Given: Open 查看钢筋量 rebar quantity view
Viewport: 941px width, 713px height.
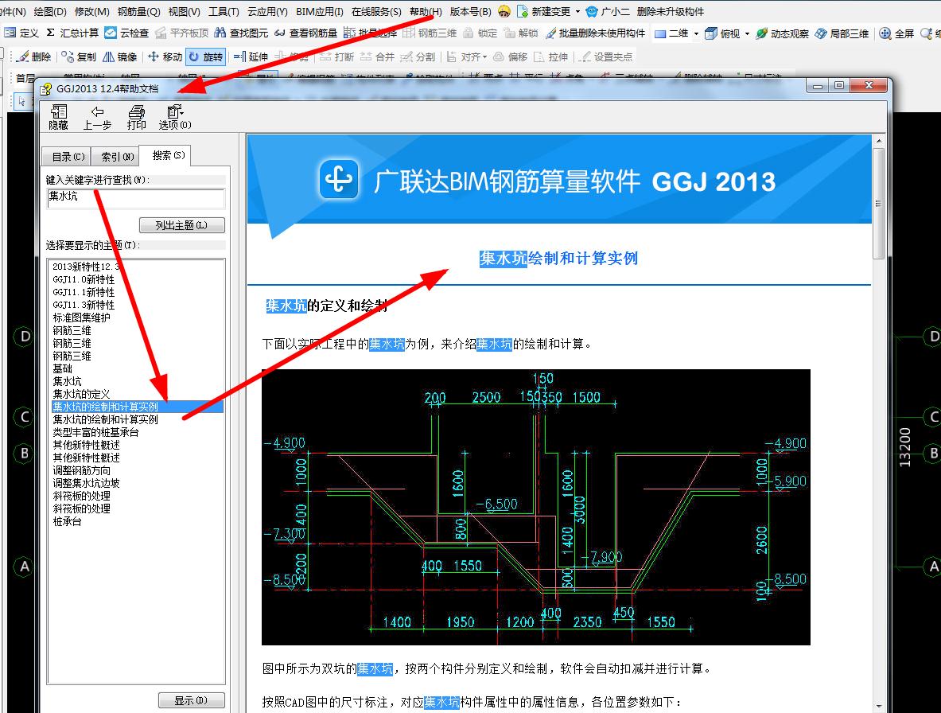Looking at the screenshot, I should point(306,33).
